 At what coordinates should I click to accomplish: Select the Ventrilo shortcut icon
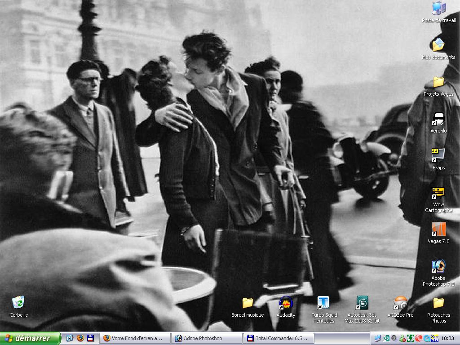(x=438, y=123)
